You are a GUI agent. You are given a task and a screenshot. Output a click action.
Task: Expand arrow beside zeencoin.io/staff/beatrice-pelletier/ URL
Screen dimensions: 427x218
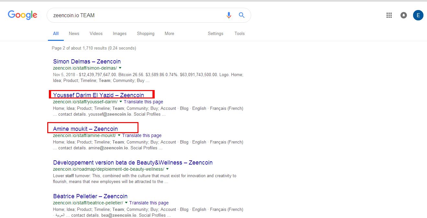(x=126, y=203)
